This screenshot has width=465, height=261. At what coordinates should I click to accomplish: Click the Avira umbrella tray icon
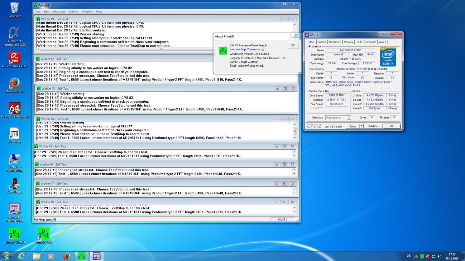pos(428,256)
